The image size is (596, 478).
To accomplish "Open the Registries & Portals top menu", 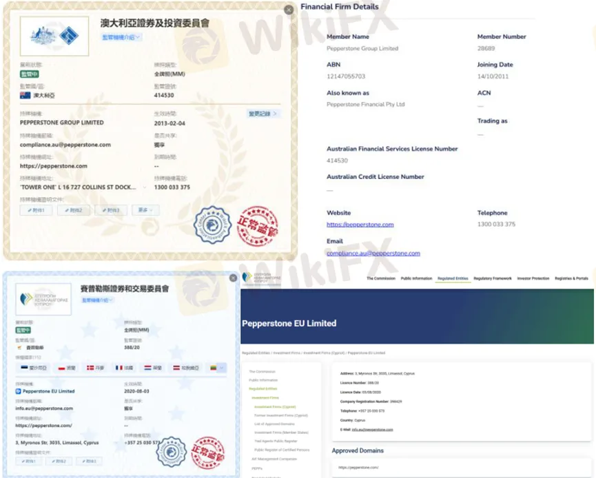I will tap(571, 278).
